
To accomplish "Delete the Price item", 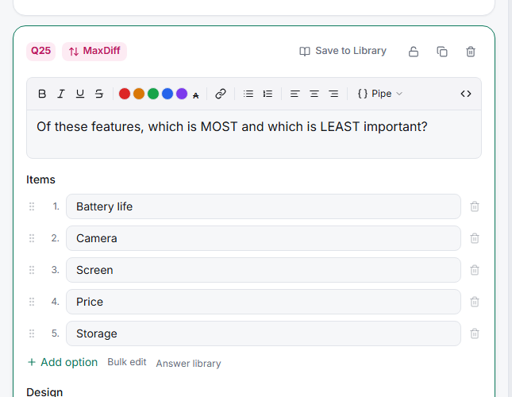I will [x=475, y=302].
